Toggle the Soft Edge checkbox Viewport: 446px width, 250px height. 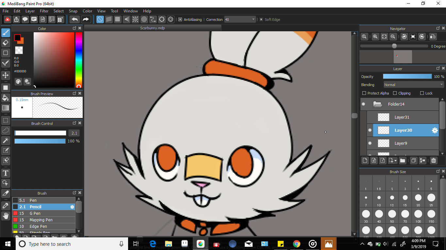click(261, 20)
